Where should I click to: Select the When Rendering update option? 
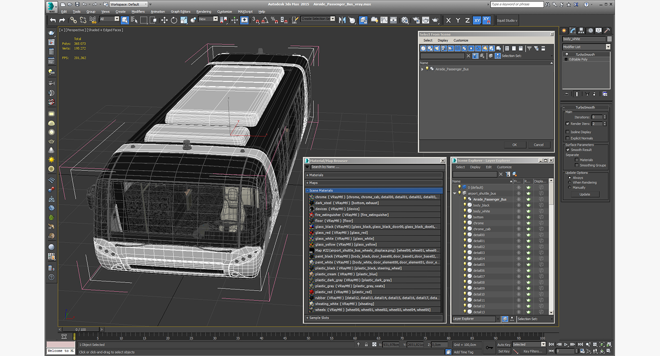569,182
